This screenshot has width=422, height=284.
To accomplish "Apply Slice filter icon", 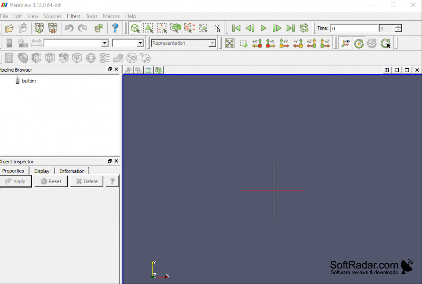I will [50, 58].
